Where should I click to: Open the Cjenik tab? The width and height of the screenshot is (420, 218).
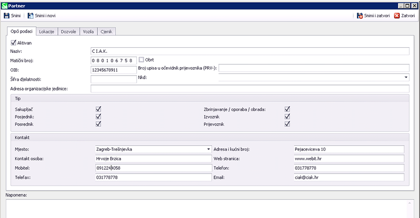point(107,31)
